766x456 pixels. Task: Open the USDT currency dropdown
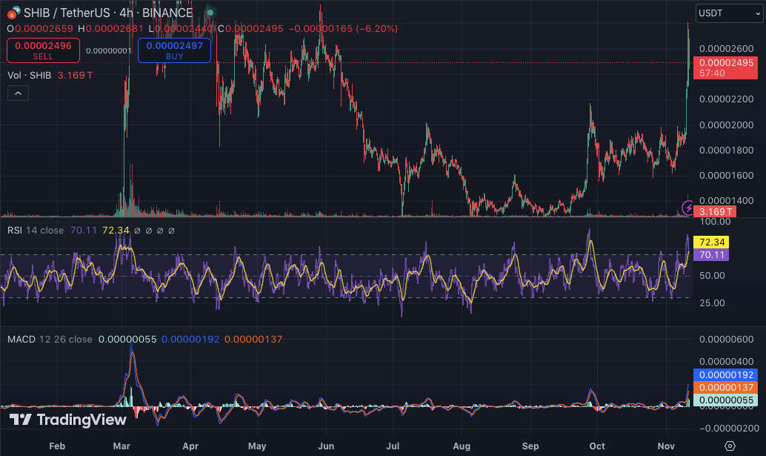(x=730, y=13)
